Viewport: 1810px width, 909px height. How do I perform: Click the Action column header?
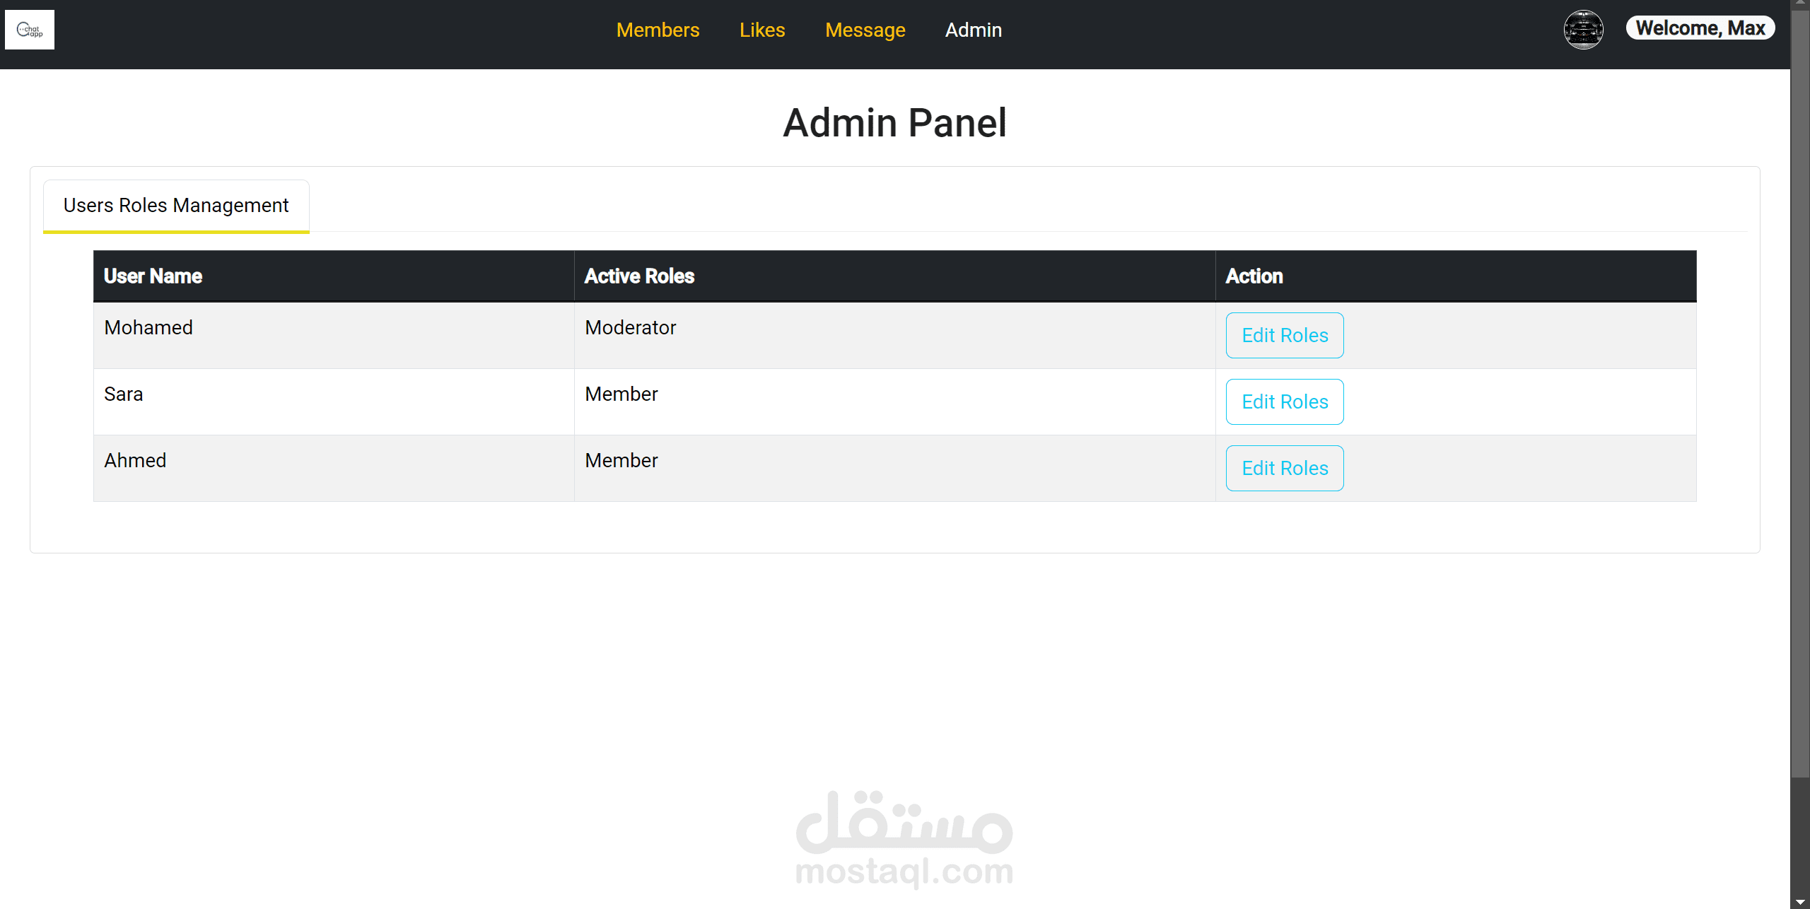pos(1254,276)
